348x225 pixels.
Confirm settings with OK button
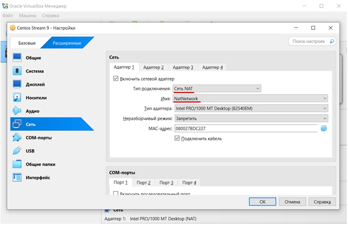(262, 201)
